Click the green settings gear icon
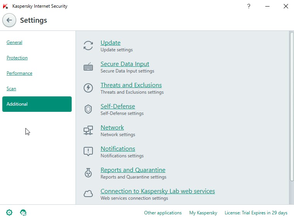 (x=9, y=212)
